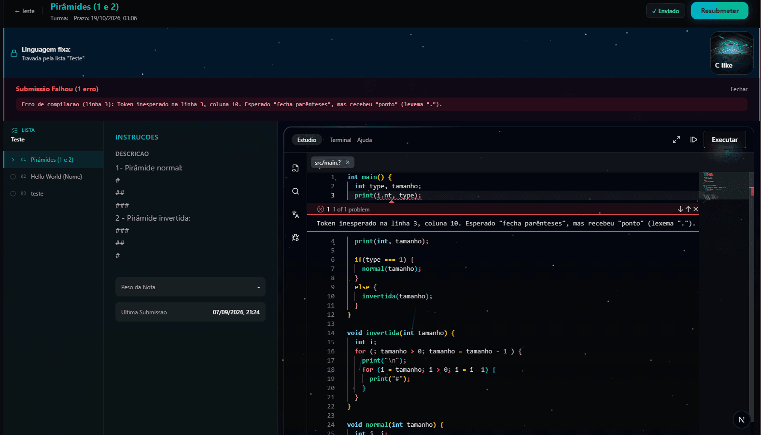
Task: Open the C like language thumbnail
Action: [x=732, y=53]
